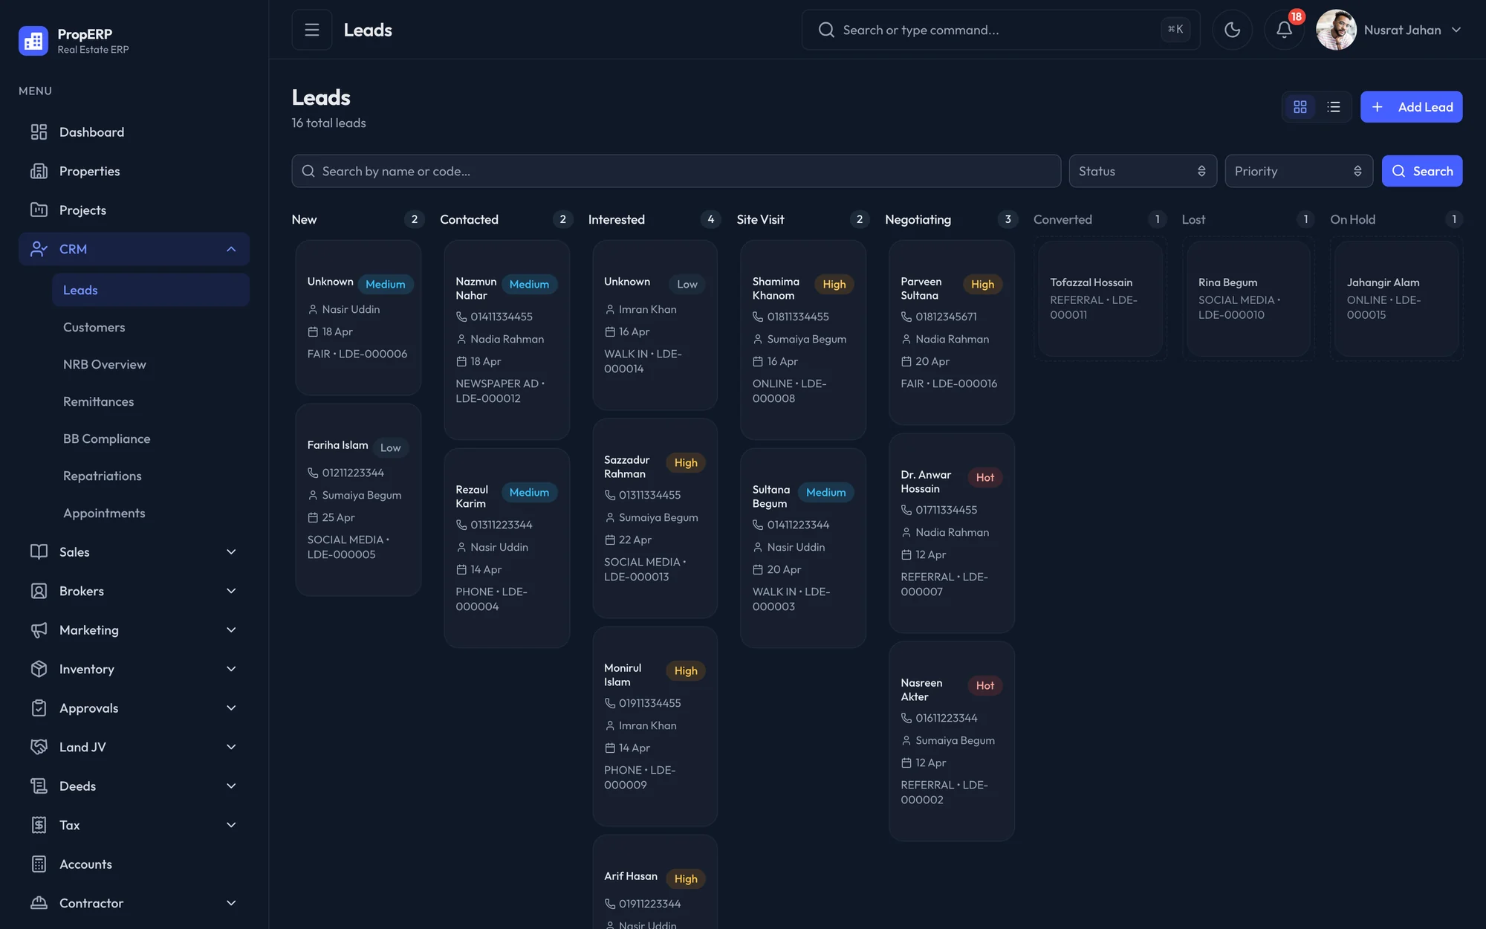The height and width of the screenshot is (929, 1486).
Task: Open Customers in CRM submenu
Action: coord(151,327)
